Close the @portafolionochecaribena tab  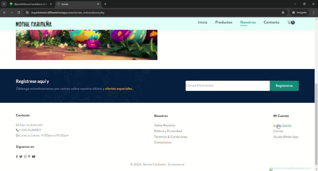pyautogui.click(x=51, y=4)
